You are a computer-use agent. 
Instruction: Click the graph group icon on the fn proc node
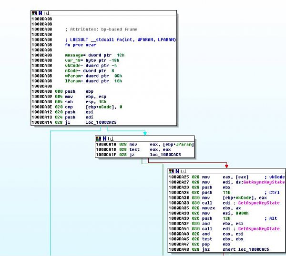pyautogui.click(x=47, y=13)
